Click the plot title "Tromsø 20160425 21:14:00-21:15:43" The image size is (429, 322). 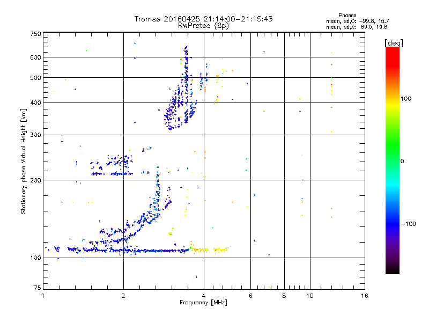click(203, 19)
